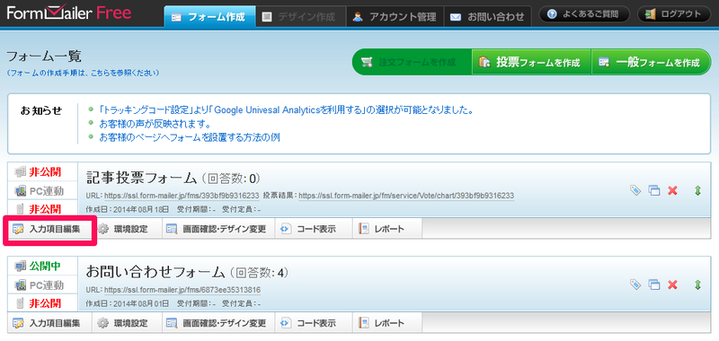719x341 pixels.
Task: Open レポート for お問い合わせフォーム
Action: click(387, 323)
